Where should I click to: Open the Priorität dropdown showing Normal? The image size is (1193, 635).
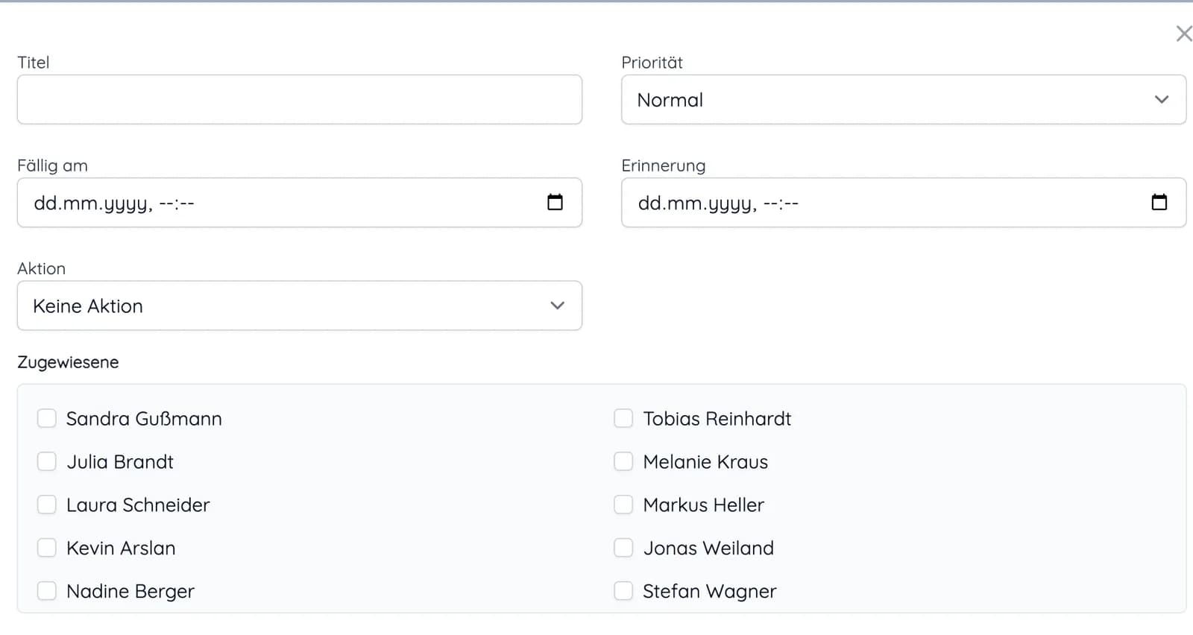pos(904,99)
